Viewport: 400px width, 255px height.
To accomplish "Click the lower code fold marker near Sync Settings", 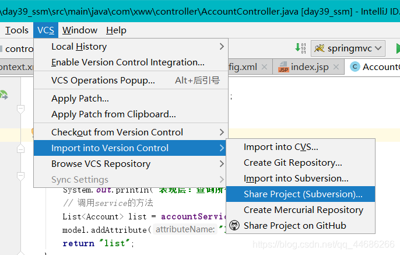I will [x=20, y=176].
